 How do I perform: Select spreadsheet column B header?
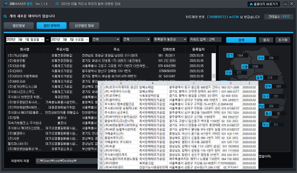point(153,83)
